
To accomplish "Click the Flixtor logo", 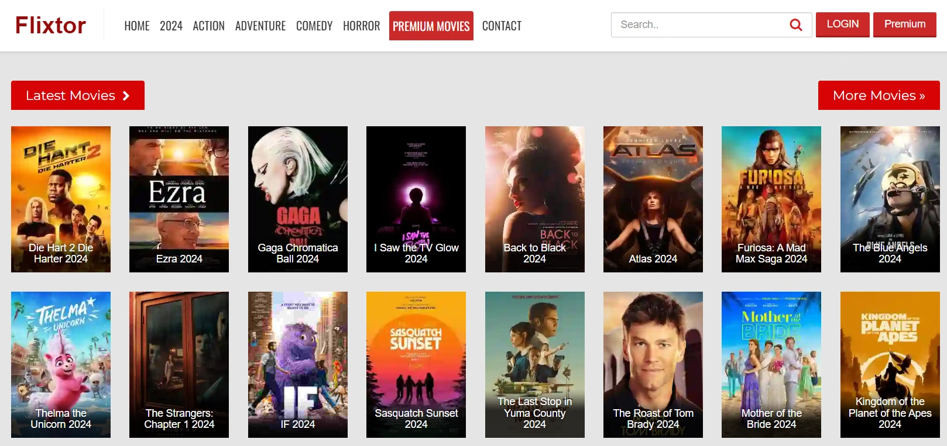I will tap(51, 25).
